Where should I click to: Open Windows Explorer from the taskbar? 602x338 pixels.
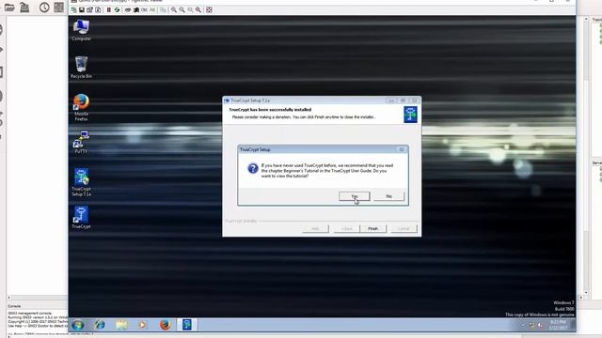tap(121, 325)
